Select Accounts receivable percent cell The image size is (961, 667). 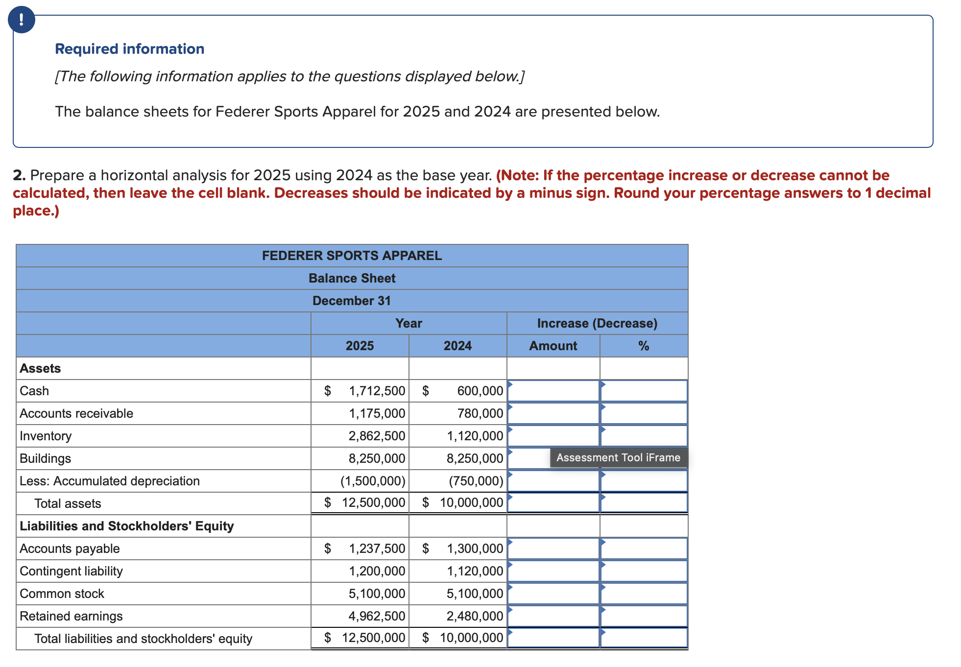(644, 413)
